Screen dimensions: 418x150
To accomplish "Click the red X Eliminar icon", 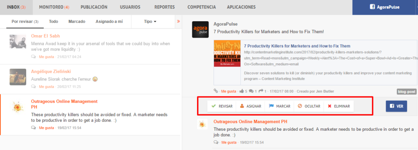I will coord(330,106).
